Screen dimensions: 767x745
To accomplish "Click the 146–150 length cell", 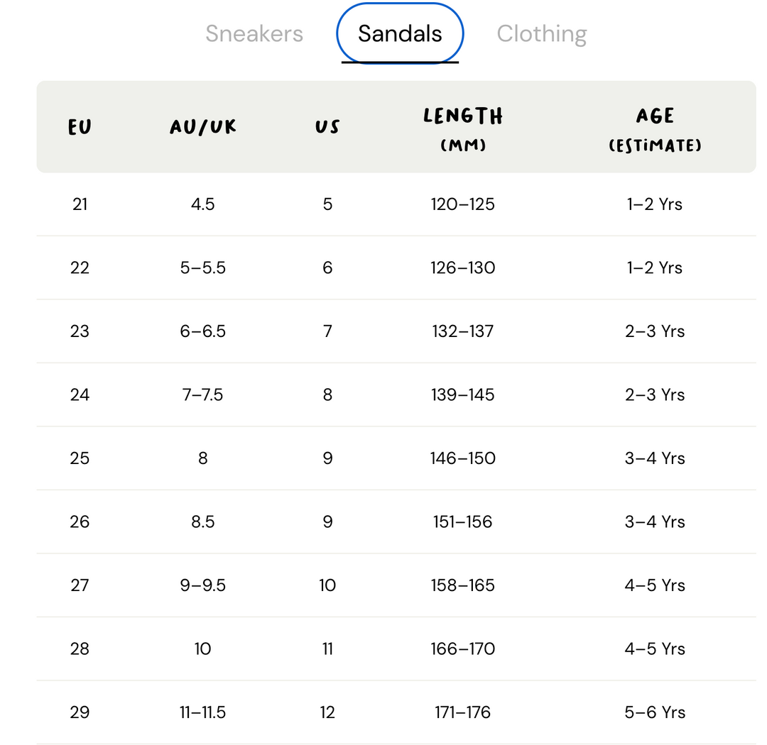I will point(463,458).
